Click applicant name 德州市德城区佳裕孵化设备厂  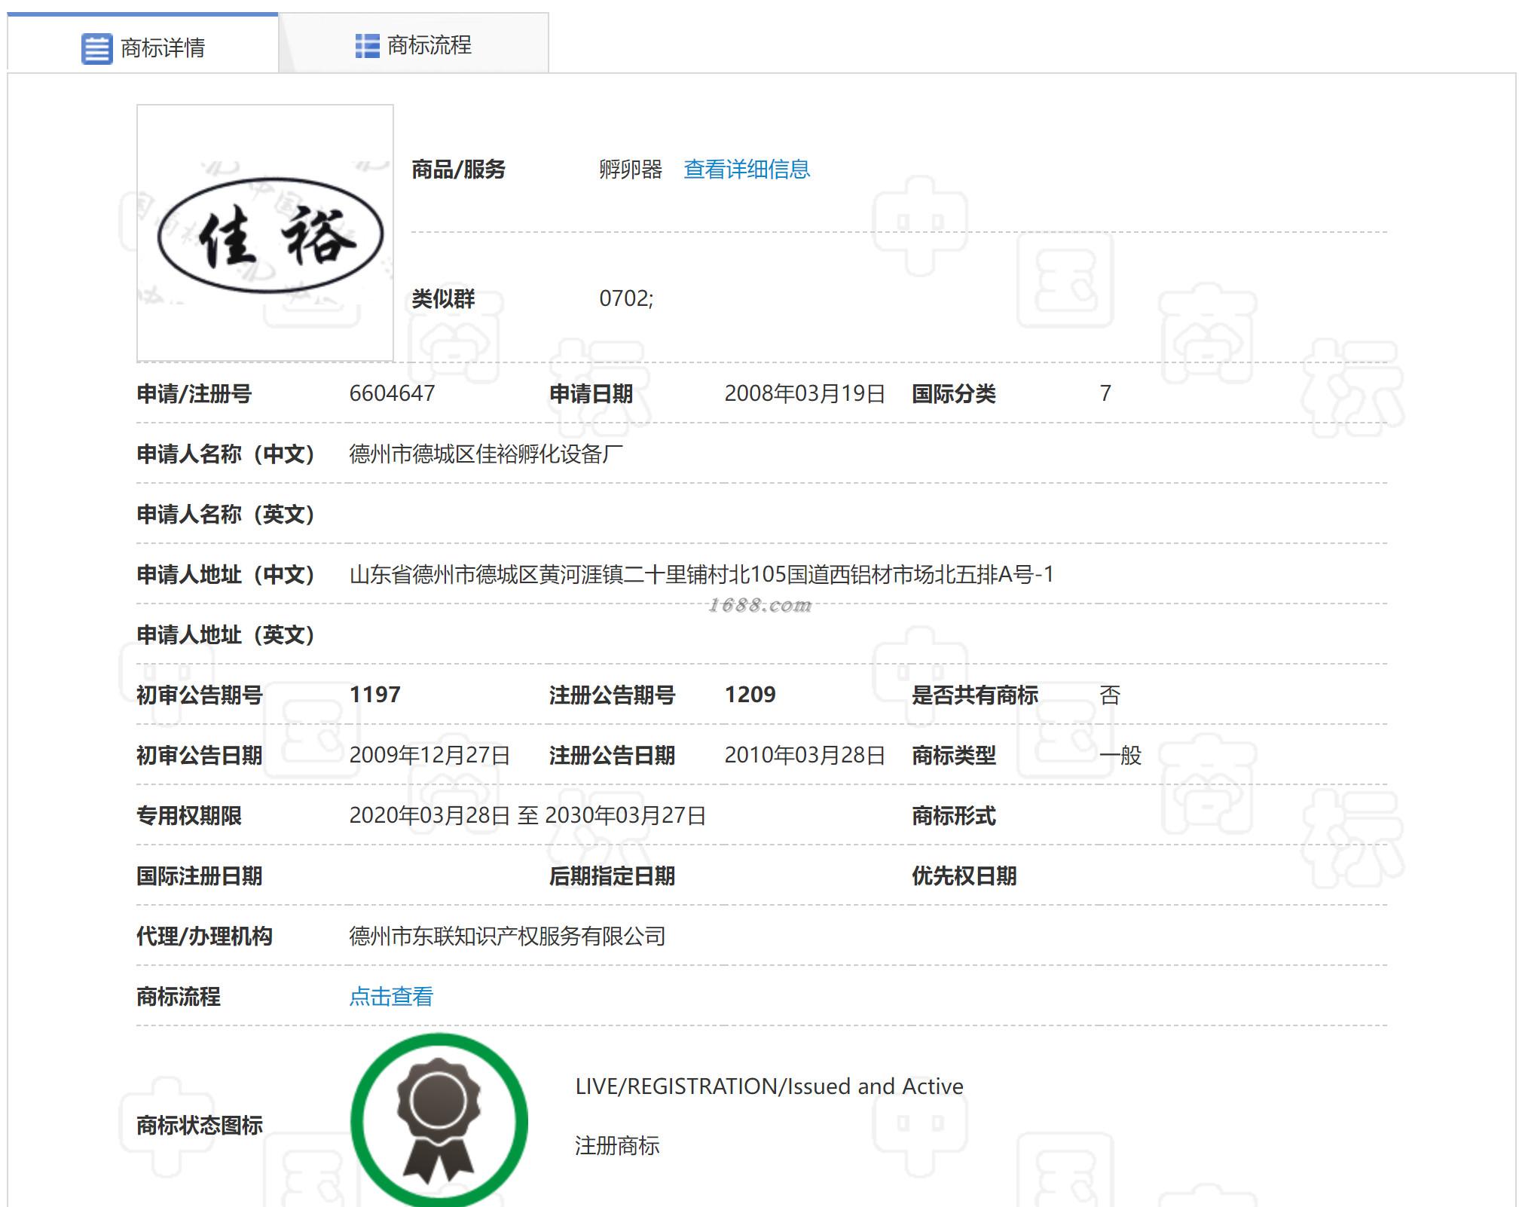pyautogui.click(x=486, y=454)
